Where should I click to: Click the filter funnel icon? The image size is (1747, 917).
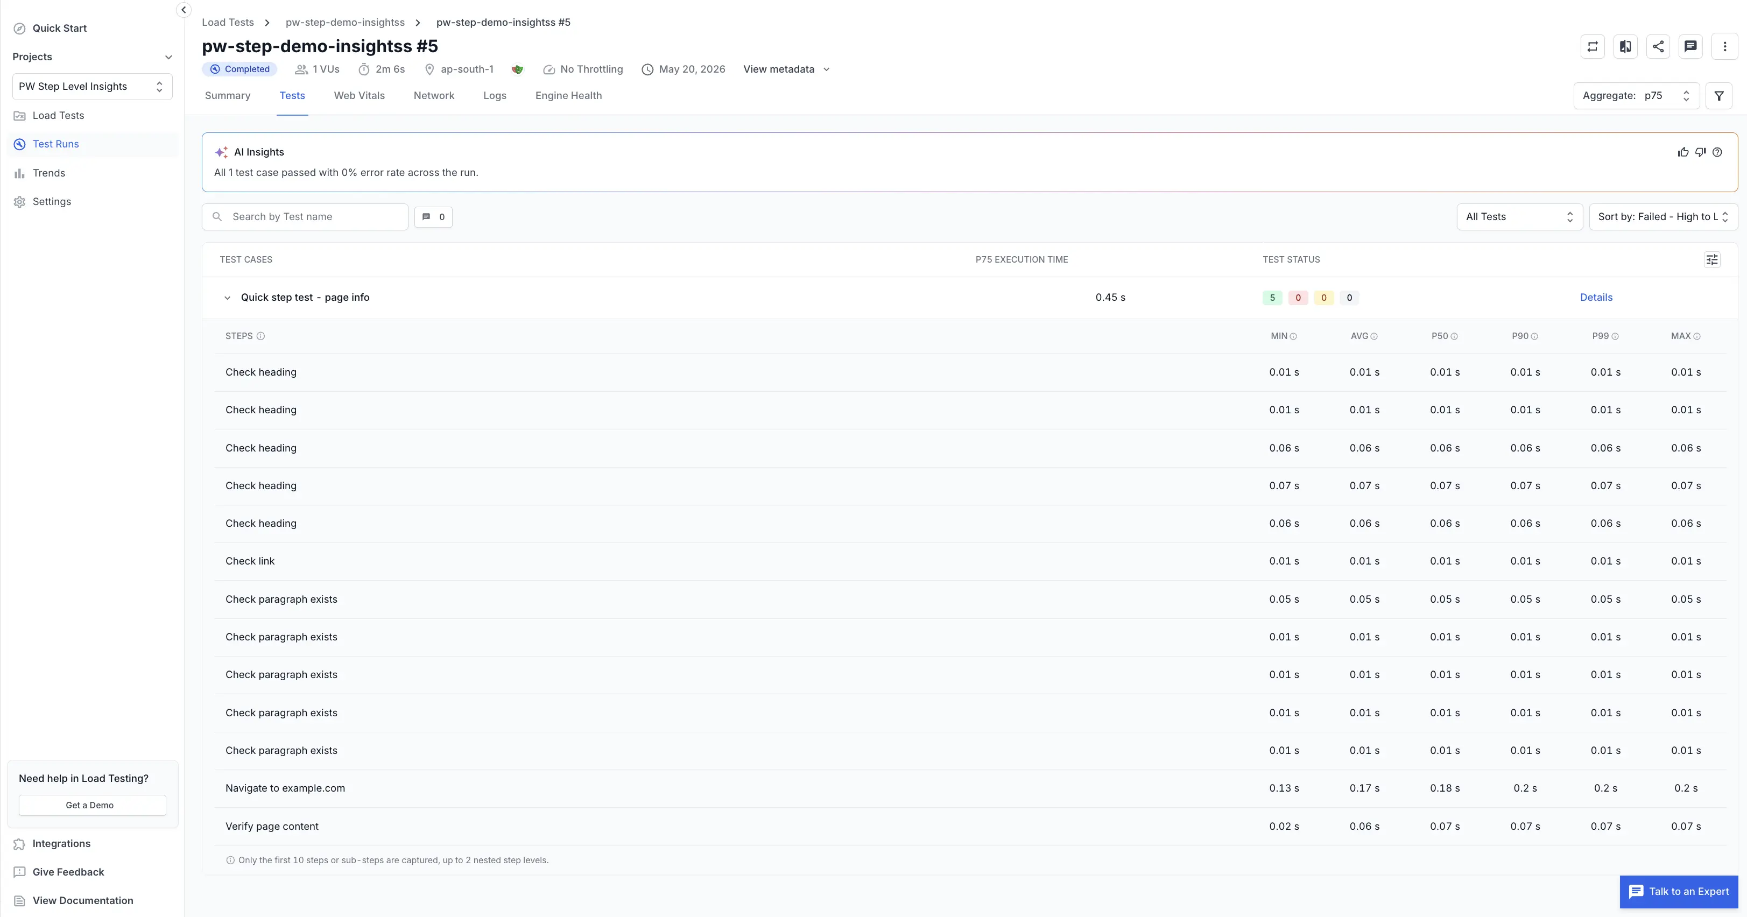pos(1719,96)
